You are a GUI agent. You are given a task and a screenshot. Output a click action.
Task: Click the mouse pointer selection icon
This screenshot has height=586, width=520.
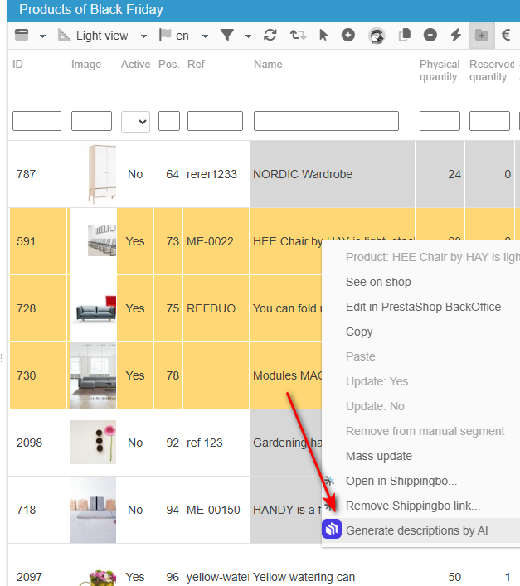(324, 36)
